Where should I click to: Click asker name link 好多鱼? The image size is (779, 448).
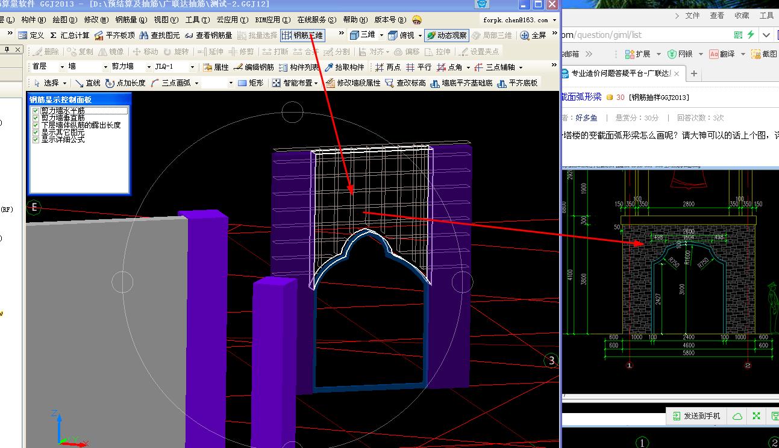(586, 117)
